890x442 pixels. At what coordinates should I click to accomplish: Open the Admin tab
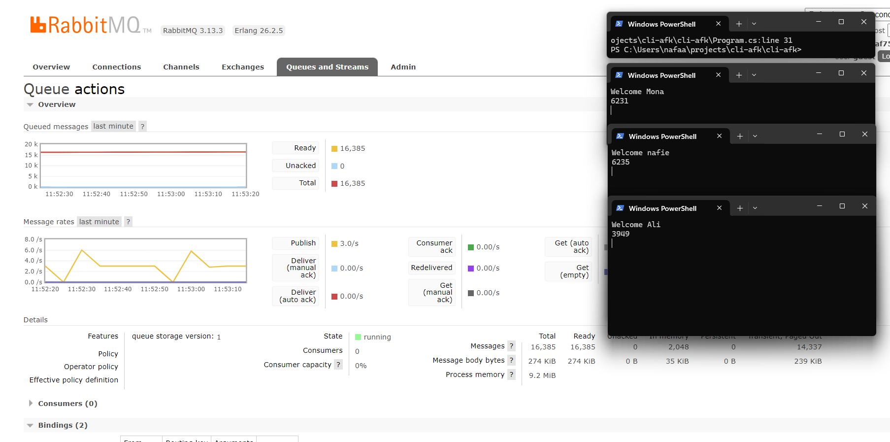tap(403, 67)
